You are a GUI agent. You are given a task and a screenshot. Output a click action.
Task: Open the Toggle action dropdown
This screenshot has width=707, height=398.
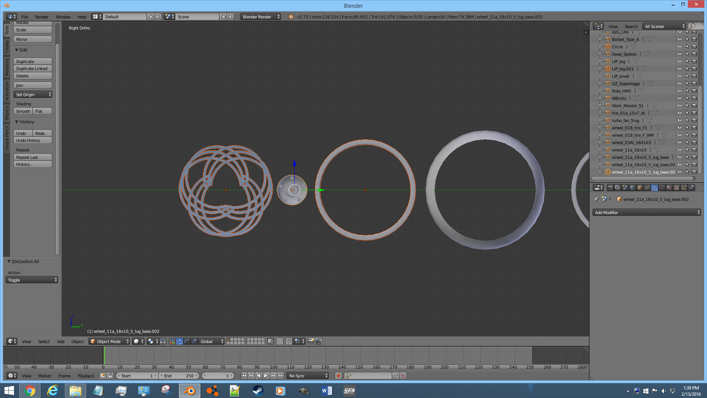coord(32,280)
